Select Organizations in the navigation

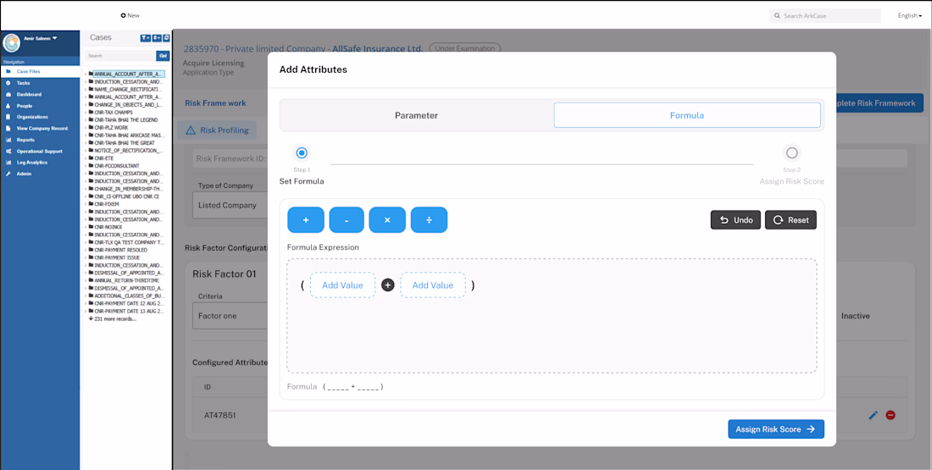[x=40, y=117]
